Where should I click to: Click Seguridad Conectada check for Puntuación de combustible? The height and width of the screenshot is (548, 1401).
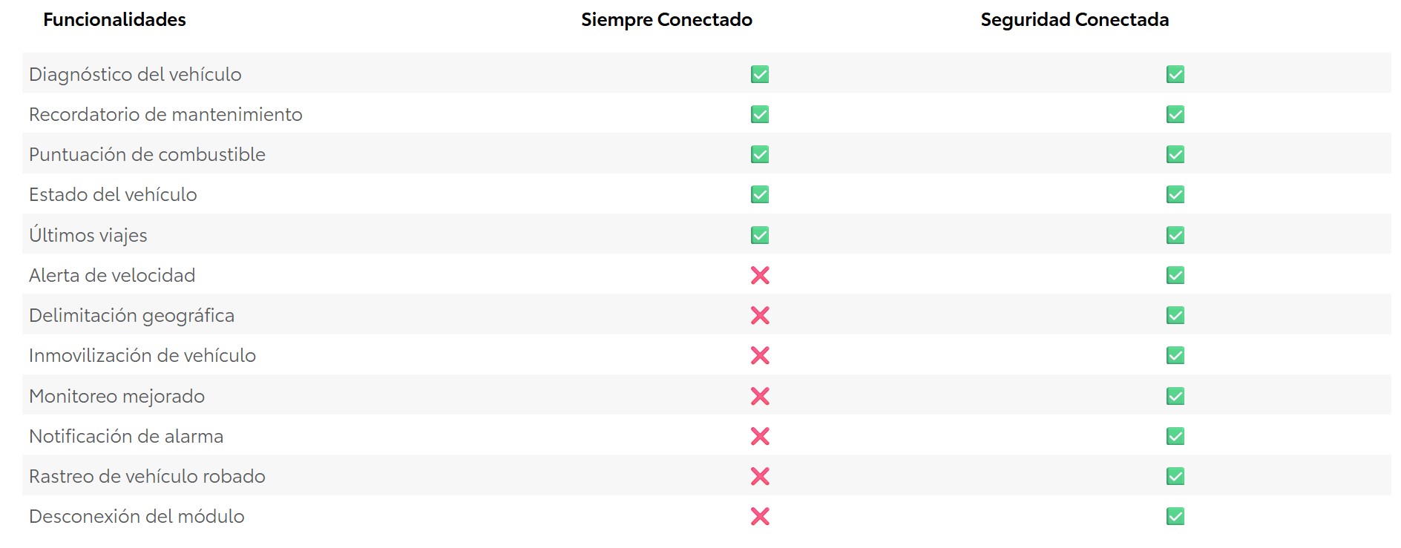pyautogui.click(x=1175, y=154)
